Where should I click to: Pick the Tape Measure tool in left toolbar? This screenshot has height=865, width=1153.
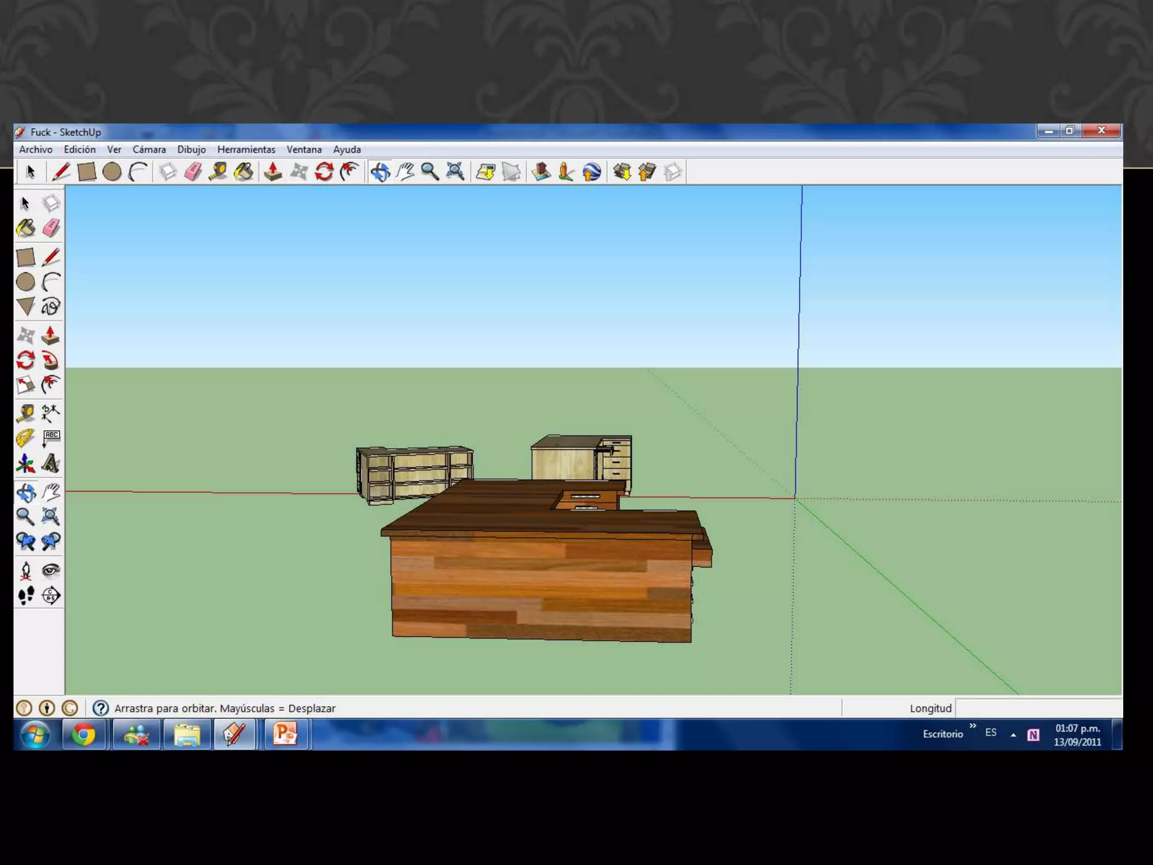pyautogui.click(x=26, y=413)
